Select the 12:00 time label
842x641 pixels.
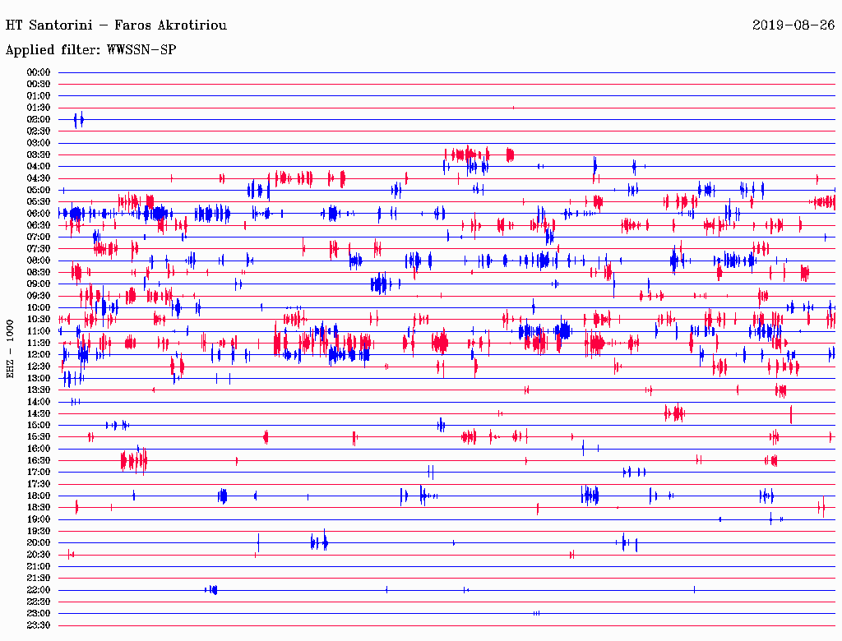point(38,354)
